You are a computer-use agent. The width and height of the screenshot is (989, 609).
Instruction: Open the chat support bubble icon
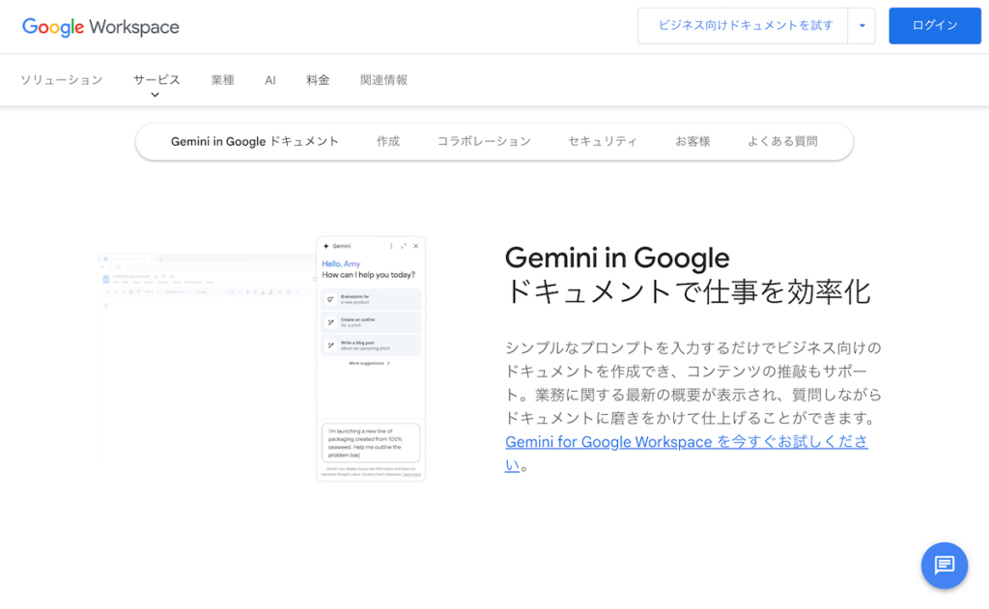pyautogui.click(x=945, y=566)
